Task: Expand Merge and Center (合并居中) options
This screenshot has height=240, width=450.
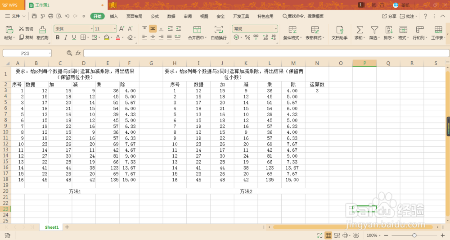Action: coord(206,38)
